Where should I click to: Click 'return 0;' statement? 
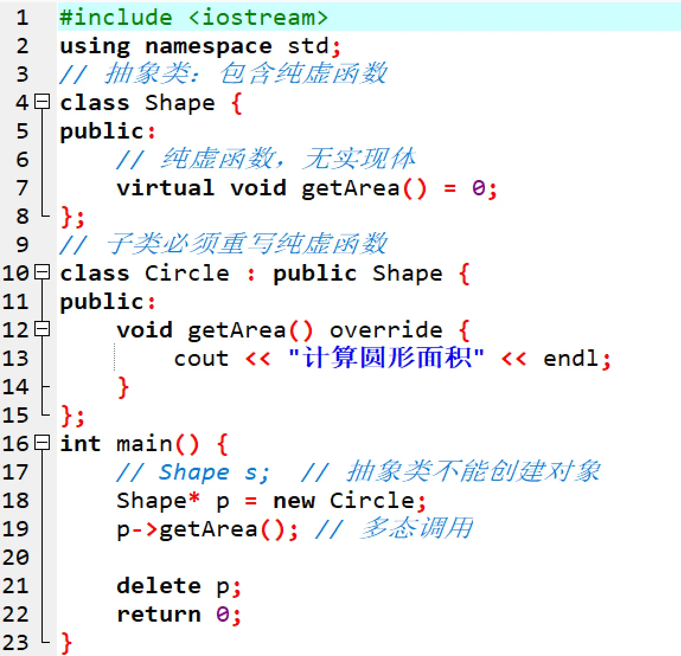click(x=178, y=615)
